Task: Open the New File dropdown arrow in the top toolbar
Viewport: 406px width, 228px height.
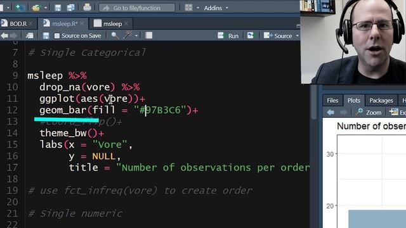Action: pyautogui.click(x=8, y=8)
